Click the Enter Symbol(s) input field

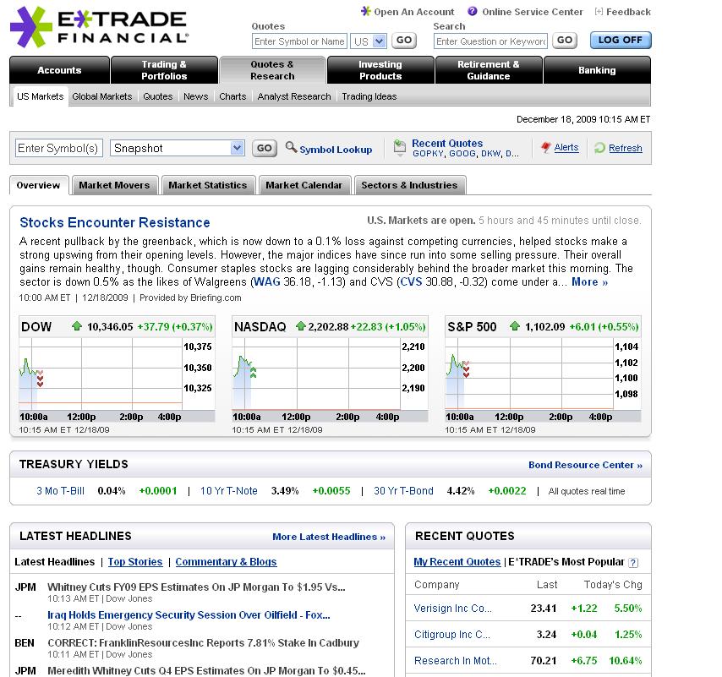click(x=59, y=148)
